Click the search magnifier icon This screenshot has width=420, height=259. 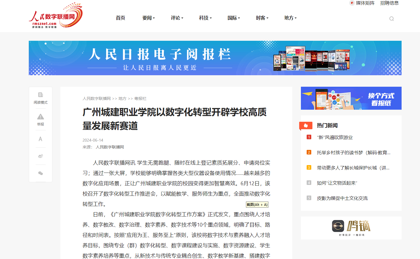coord(391,19)
